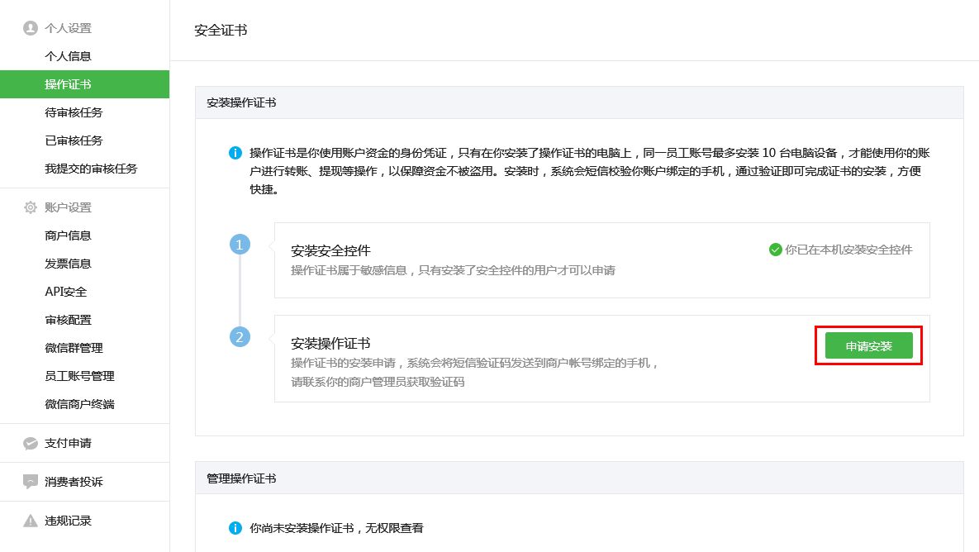Click the step 1 circle marker
This screenshot has height=552, width=979.
[240, 245]
